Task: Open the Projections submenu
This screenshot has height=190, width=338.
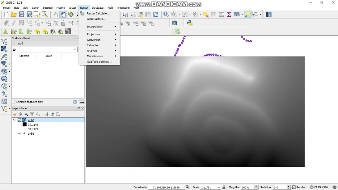Action: click(99, 34)
